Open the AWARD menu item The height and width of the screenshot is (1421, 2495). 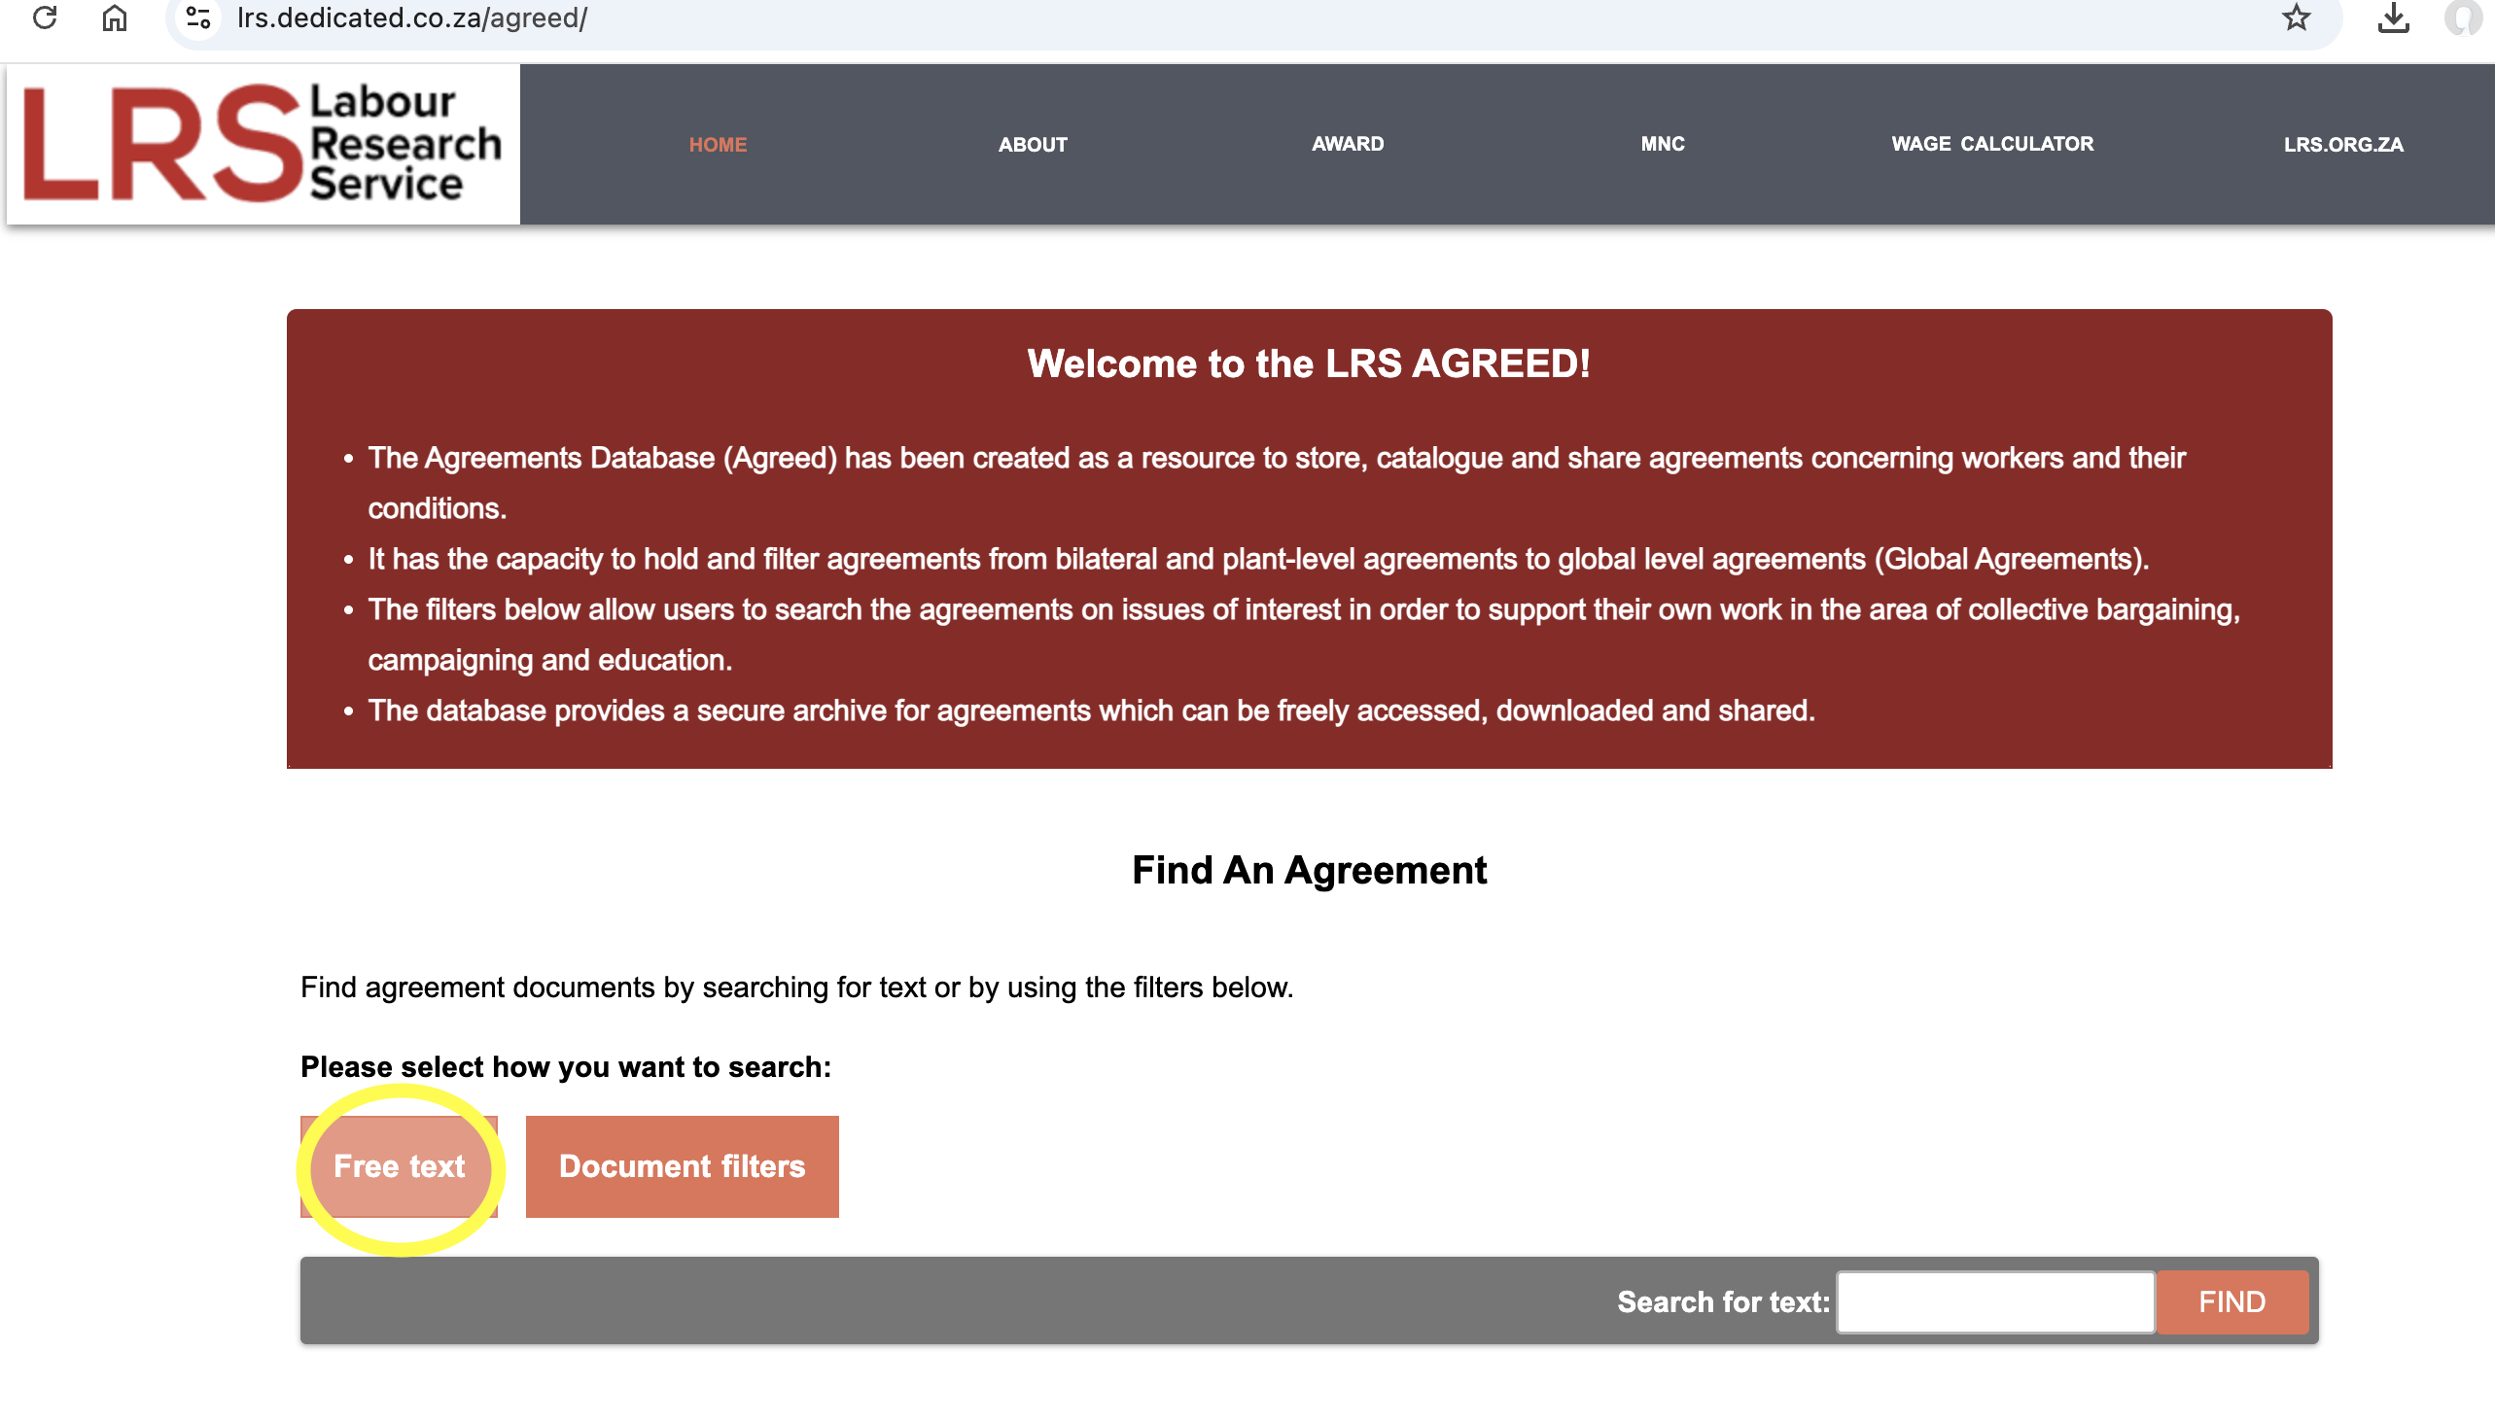click(1347, 144)
